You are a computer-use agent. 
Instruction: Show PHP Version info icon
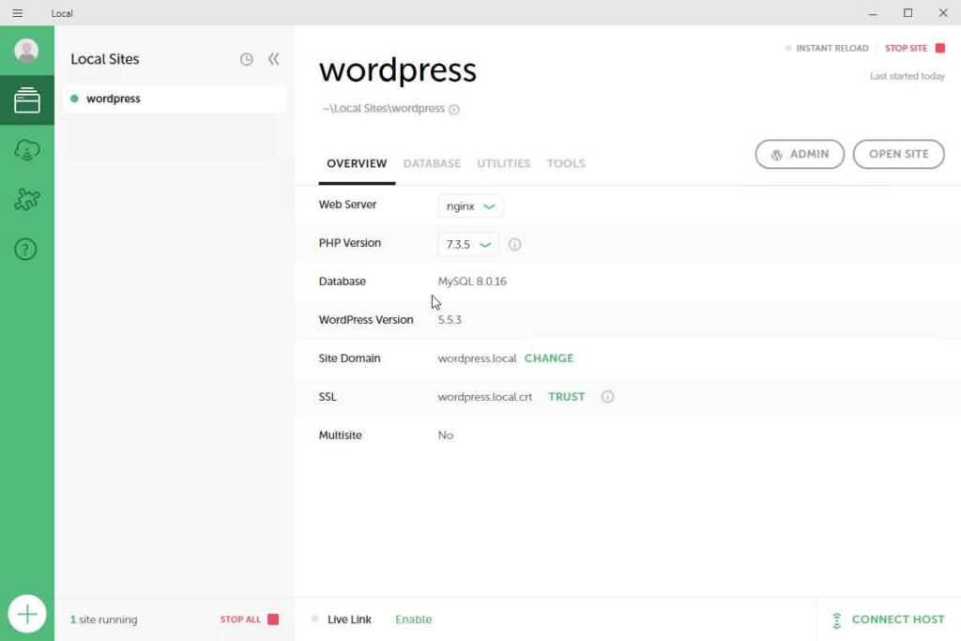[x=515, y=245]
